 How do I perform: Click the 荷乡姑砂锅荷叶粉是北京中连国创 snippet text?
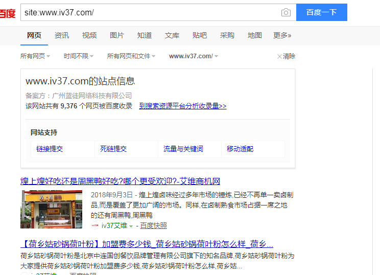coord(157,261)
